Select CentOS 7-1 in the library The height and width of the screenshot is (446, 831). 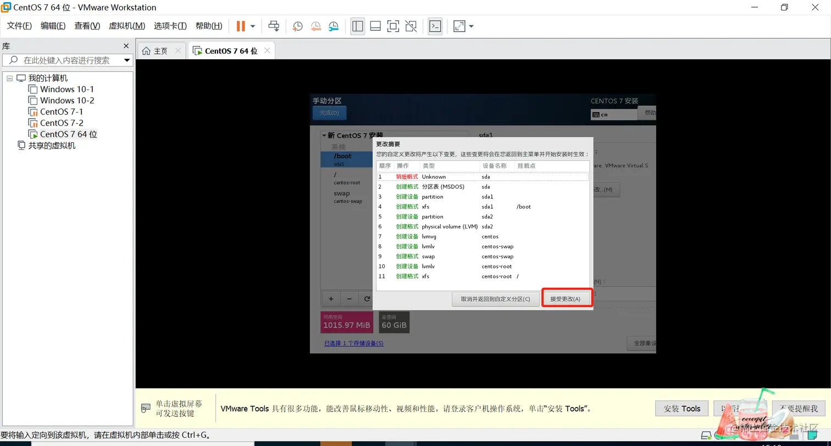pos(62,112)
